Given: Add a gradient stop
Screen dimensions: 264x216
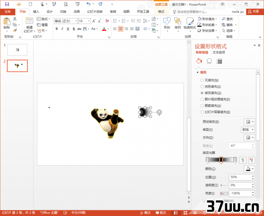Looking at the screenshot, I should pyautogui.click(x=243, y=160).
